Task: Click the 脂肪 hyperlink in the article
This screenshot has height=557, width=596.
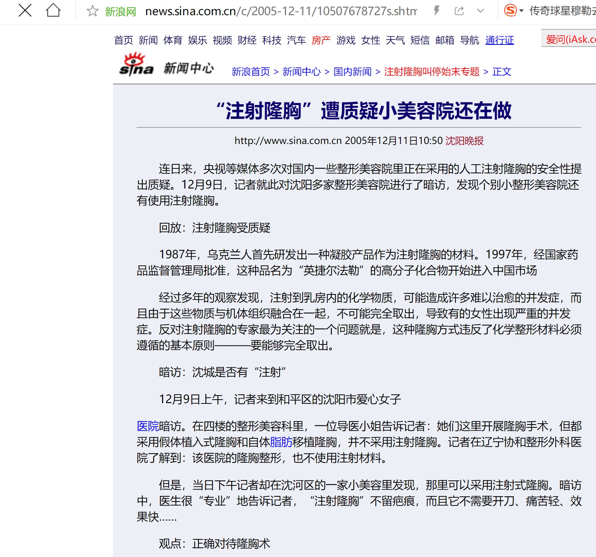Action: click(x=281, y=442)
